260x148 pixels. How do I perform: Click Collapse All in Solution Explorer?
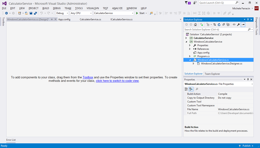click(x=223, y=25)
